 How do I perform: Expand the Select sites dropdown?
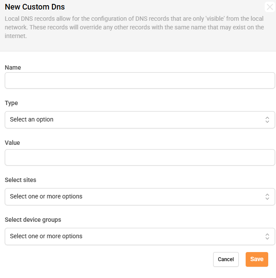[140, 197]
